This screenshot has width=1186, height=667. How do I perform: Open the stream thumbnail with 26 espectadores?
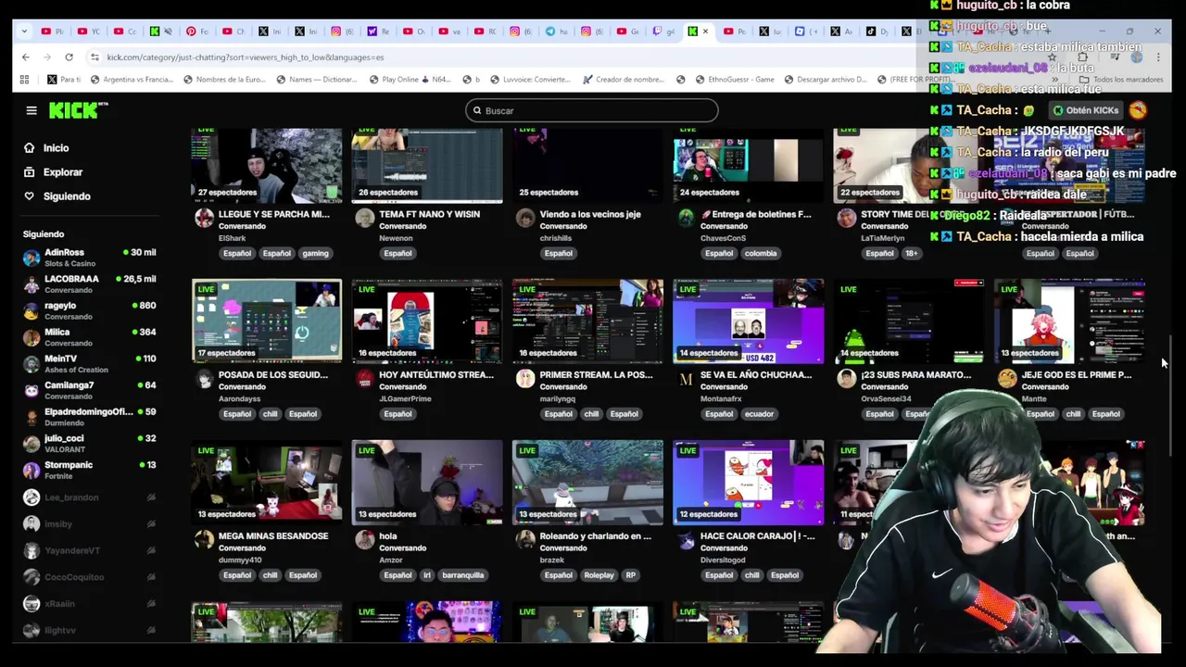click(x=427, y=166)
